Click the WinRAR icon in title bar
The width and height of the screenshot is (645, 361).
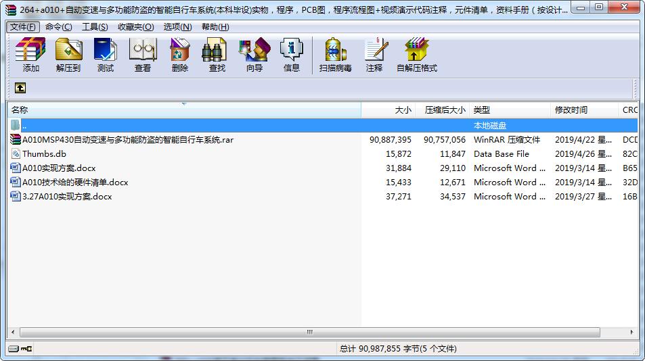tap(11, 9)
